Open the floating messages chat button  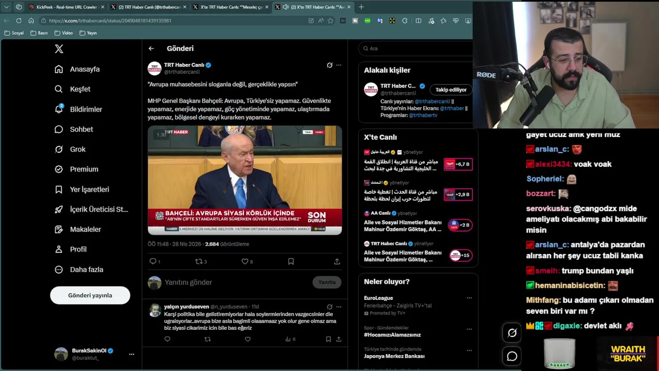point(512,356)
